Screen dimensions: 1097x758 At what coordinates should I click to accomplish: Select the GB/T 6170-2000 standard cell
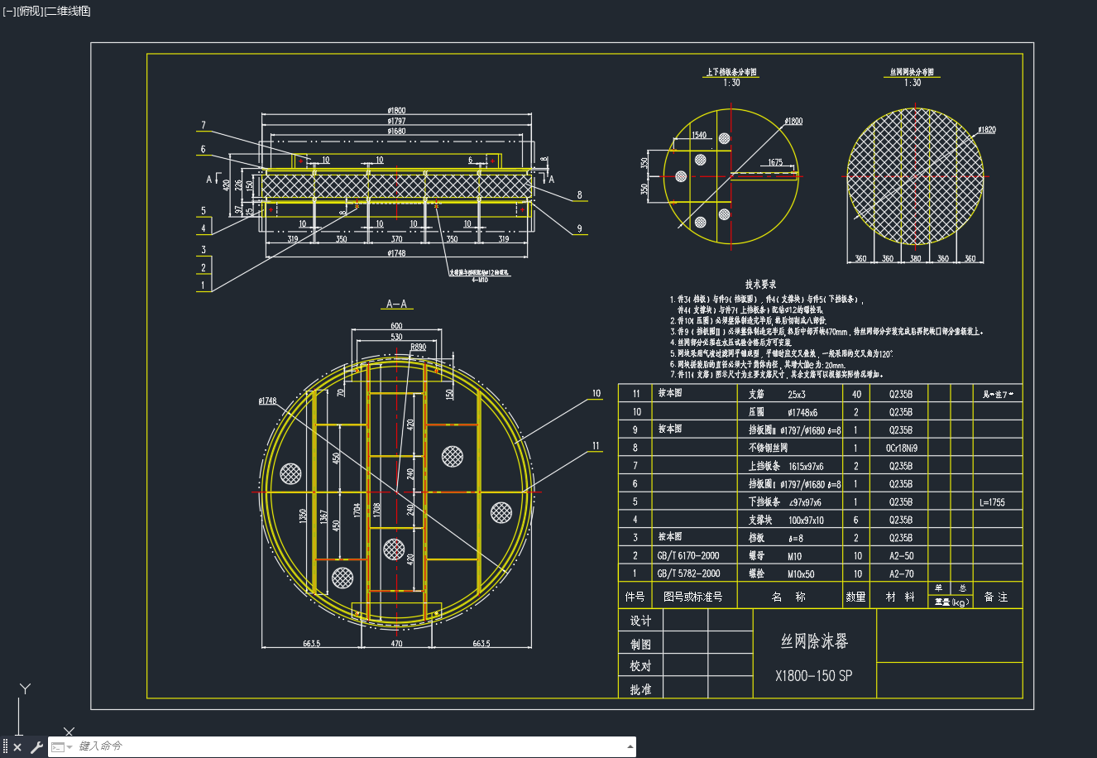688,556
